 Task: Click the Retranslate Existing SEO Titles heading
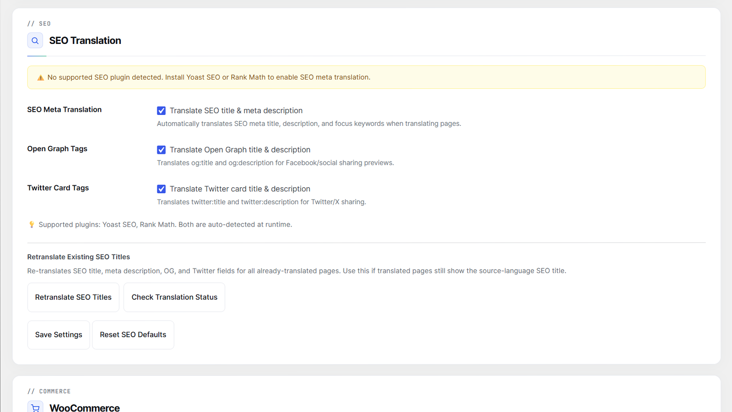[79, 257]
